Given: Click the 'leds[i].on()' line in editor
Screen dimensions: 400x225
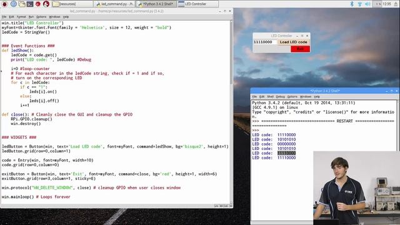Looking at the screenshot, I should click(x=43, y=92).
